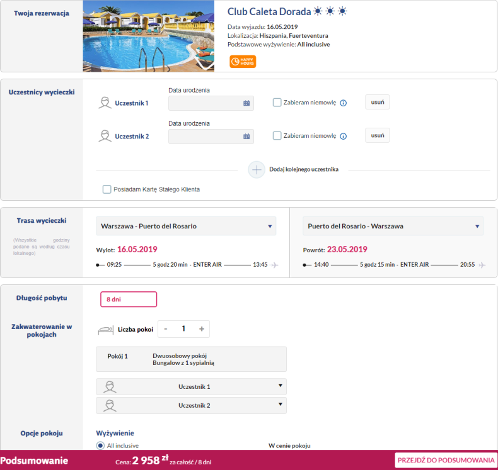
Task: Click info icon next to Uczestnik 2 niemowlę
Action: point(344,137)
